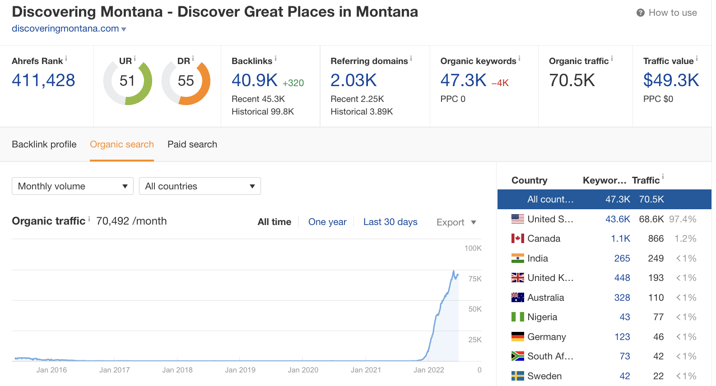
Task: Select the All time range option
Action: [274, 222]
